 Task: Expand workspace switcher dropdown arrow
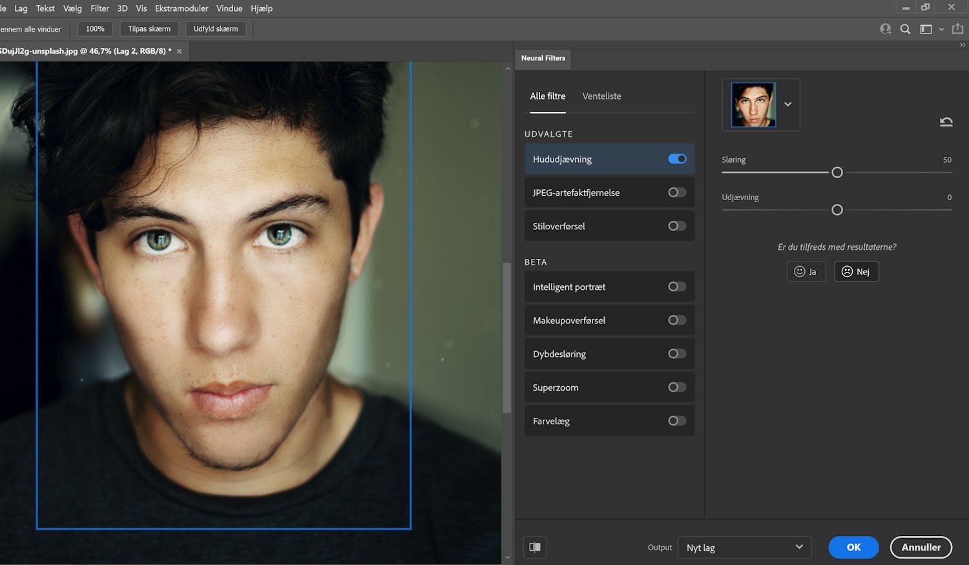point(941,29)
